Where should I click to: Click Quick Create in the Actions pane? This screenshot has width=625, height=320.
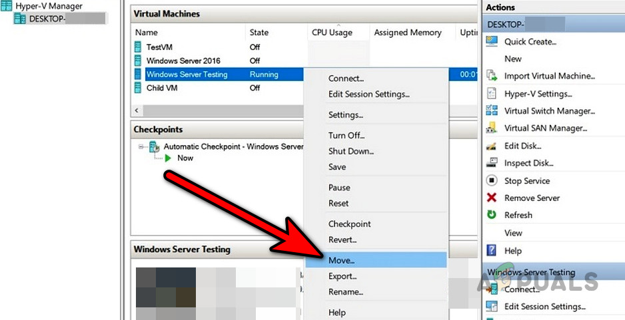pyautogui.click(x=530, y=42)
